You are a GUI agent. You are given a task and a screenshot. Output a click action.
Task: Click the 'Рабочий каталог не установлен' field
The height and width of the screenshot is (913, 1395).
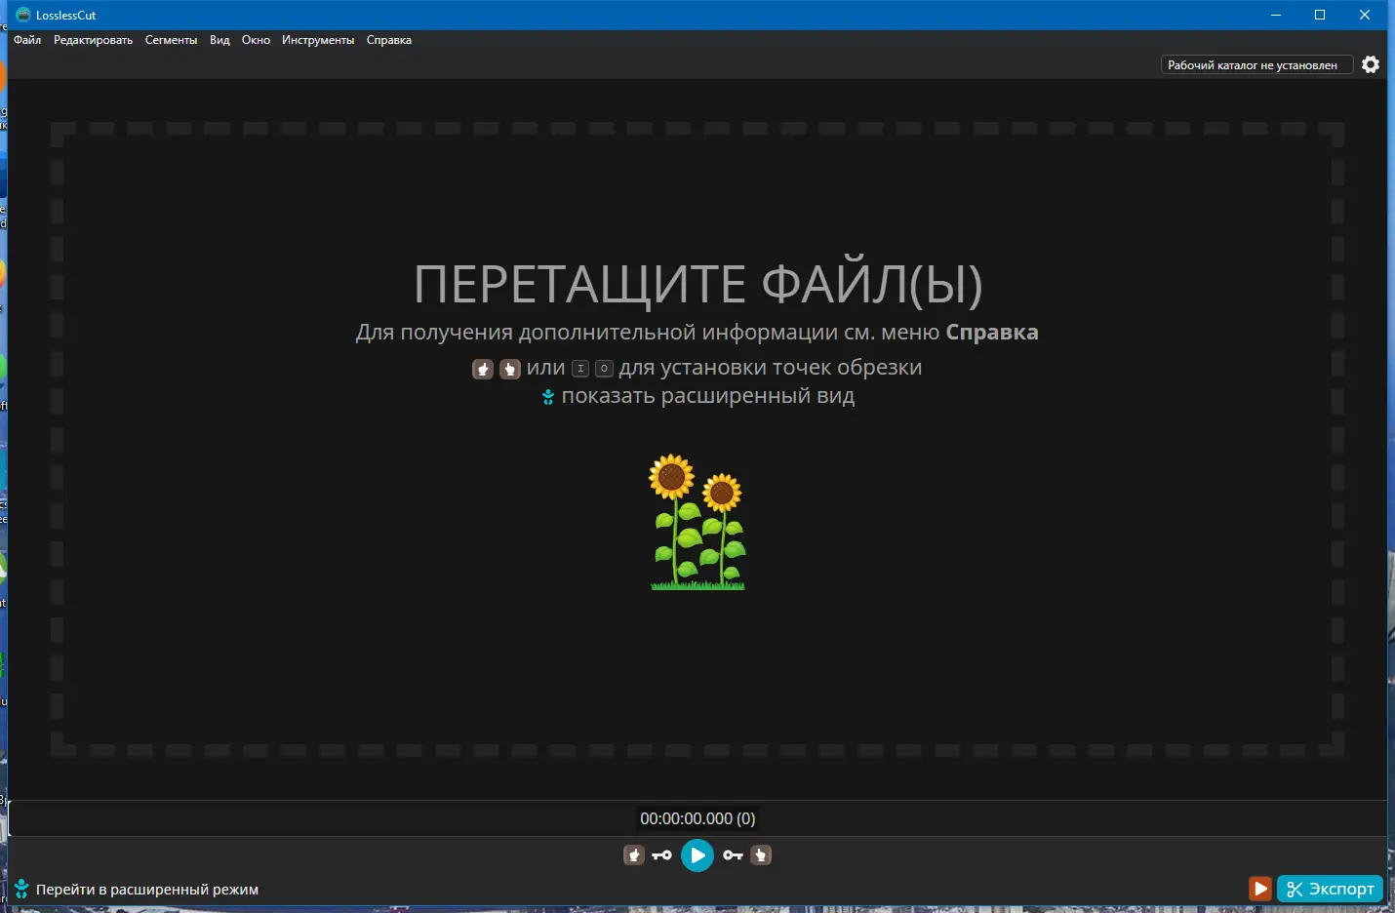pos(1256,63)
